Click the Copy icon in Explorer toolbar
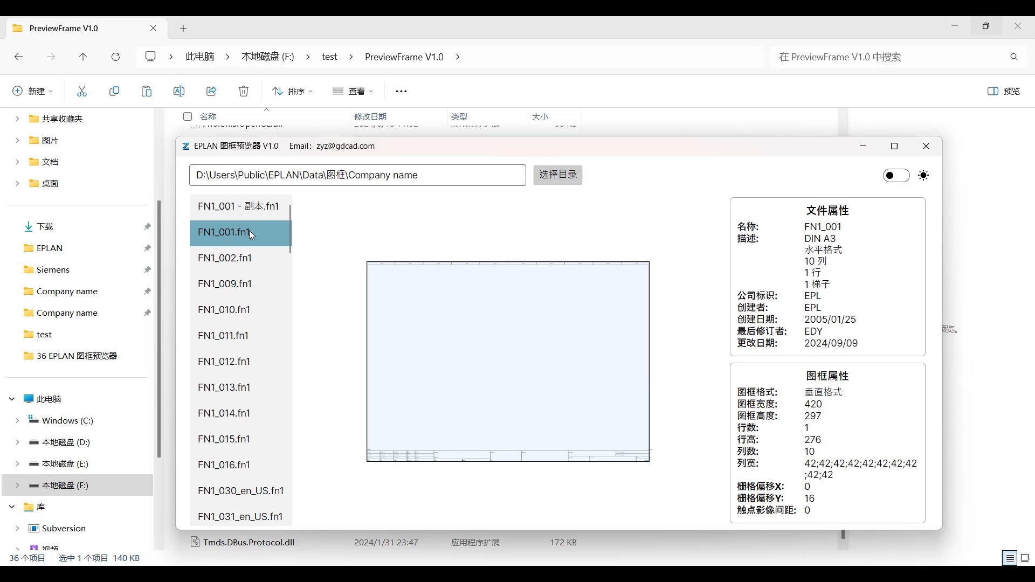Viewport: 1035px width, 582px height. pyautogui.click(x=114, y=92)
